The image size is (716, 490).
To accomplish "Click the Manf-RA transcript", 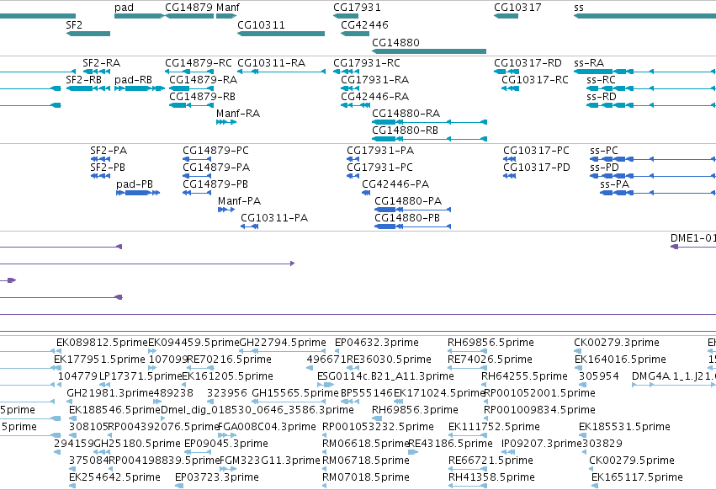I will click(226, 122).
